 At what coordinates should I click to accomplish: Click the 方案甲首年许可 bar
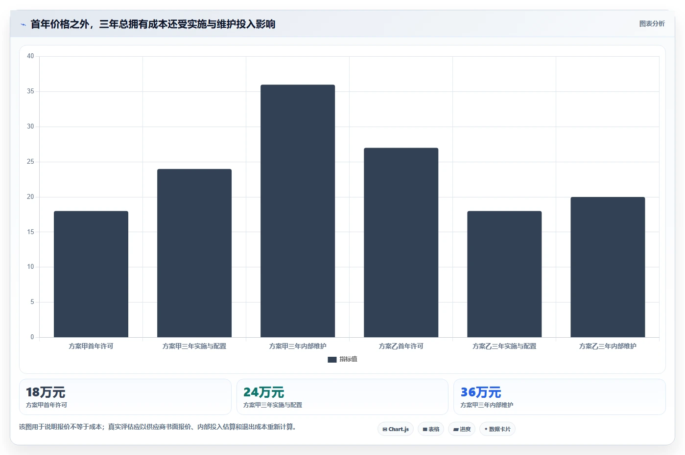91,274
